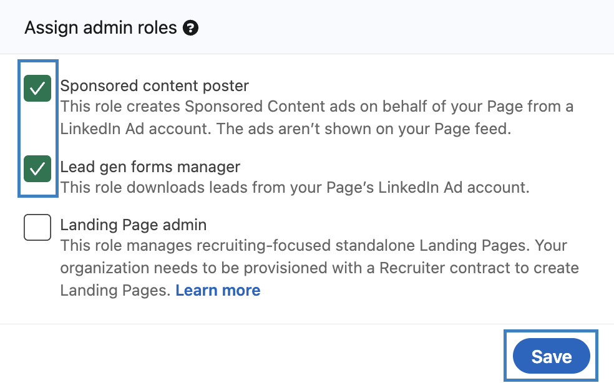Select the Assign admin roles heading text

[100, 28]
